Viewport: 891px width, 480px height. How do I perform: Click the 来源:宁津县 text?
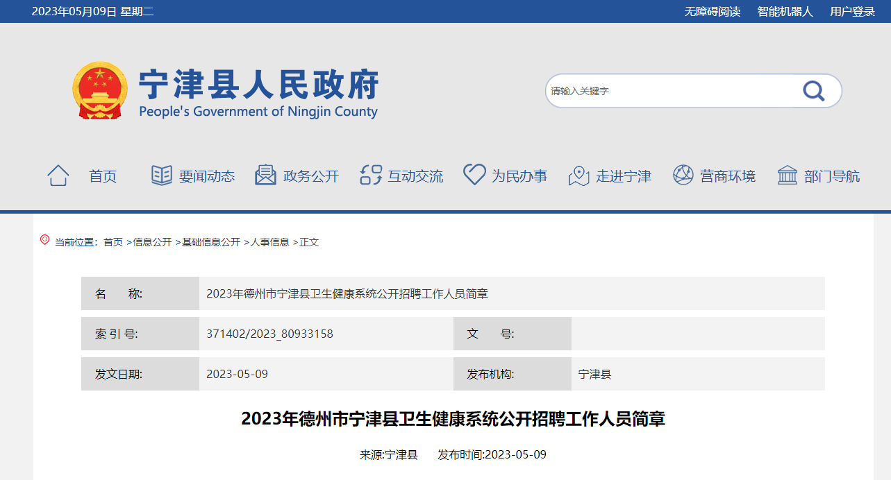(388, 455)
